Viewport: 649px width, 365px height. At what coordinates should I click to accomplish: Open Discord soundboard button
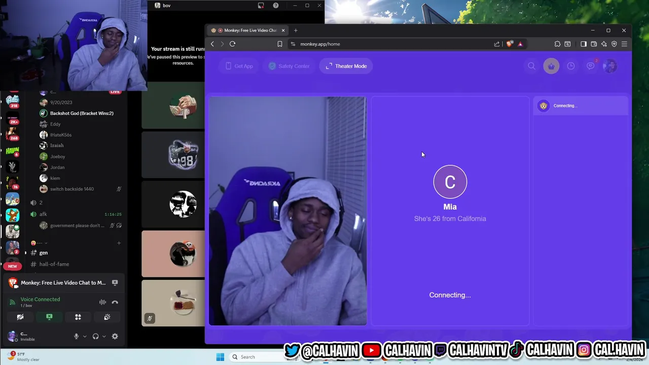click(x=107, y=317)
